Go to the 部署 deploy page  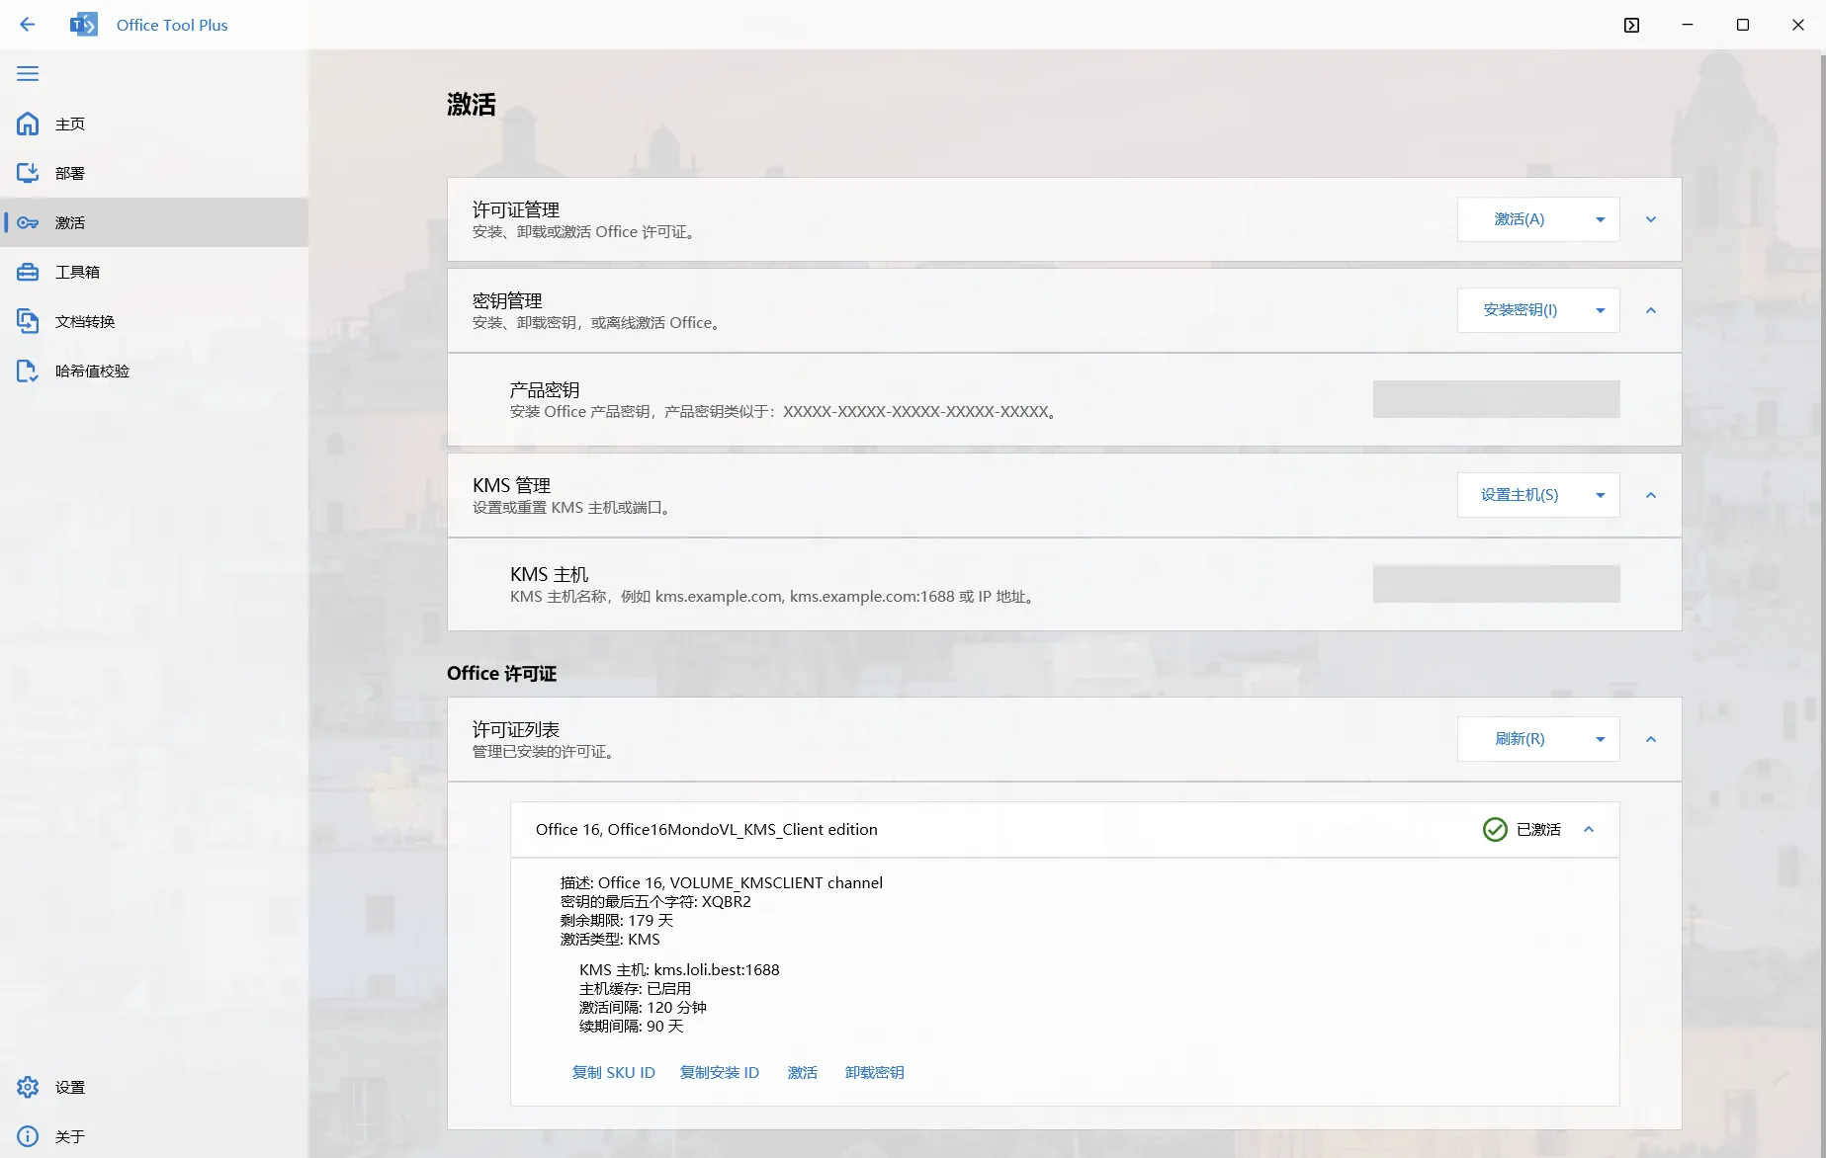[69, 174]
